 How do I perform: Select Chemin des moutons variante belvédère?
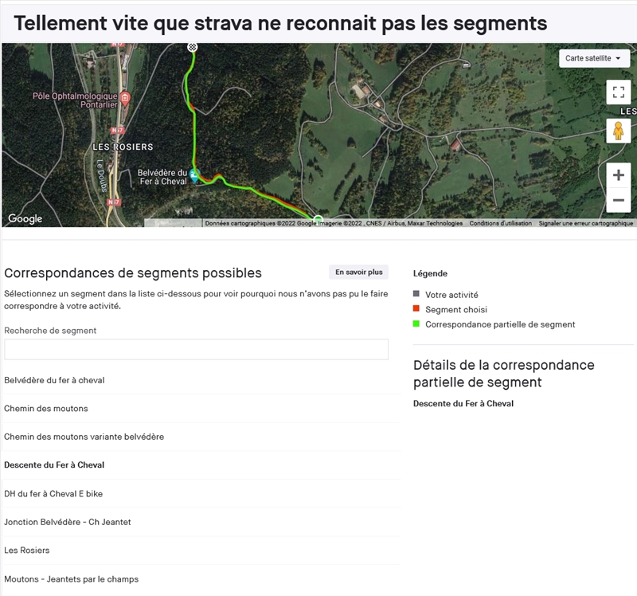tap(201, 437)
